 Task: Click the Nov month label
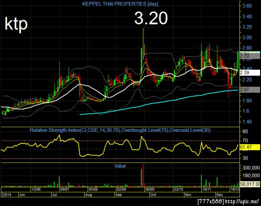[188, 195]
